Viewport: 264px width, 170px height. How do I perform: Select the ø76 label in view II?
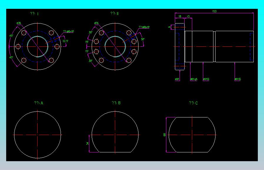click(96, 23)
